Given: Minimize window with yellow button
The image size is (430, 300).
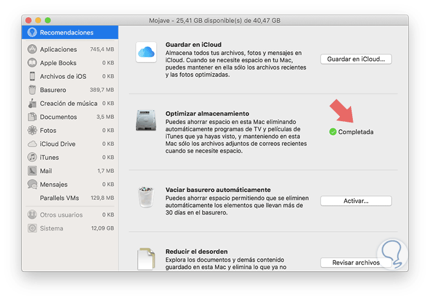Looking at the screenshot, I should (x=38, y=21).
